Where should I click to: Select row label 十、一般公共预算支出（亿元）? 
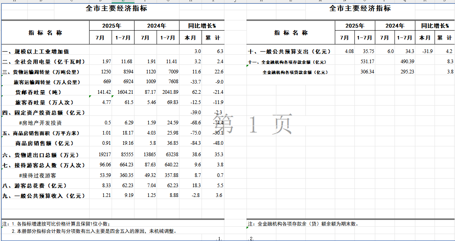pyautogui.click(x=289, y=52)
